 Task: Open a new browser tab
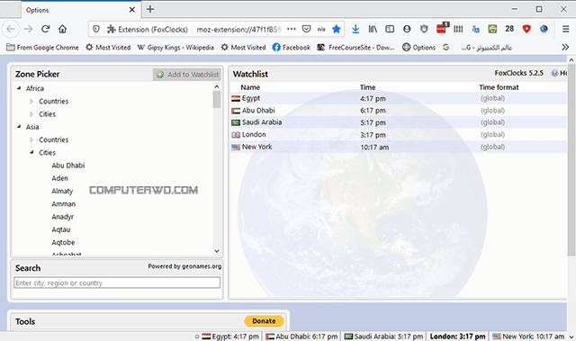[x=150, y=9]
